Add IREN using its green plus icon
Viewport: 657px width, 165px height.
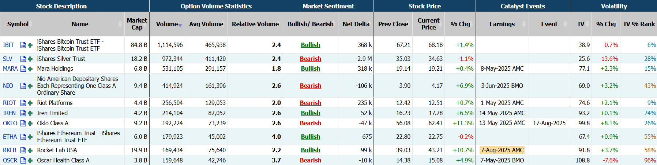click(x=30, y=113)
